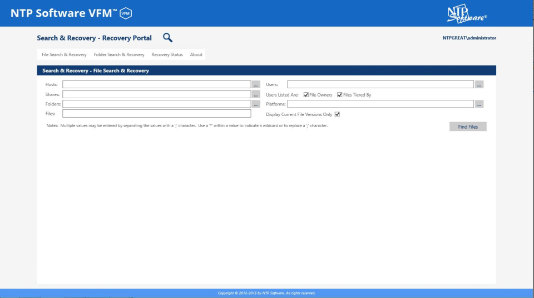
Task: Focus the Files input field
Action: click(157, 114)
